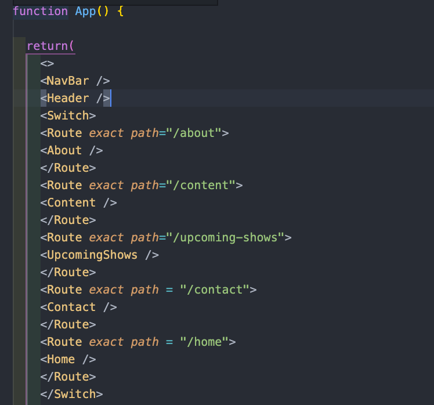This screenshot has width=434, height=405.
Task: Click the Contact component tag
Action: pyautogui.click(x=78, y=308)
